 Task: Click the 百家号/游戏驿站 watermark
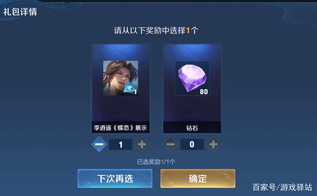pos(282,187)
